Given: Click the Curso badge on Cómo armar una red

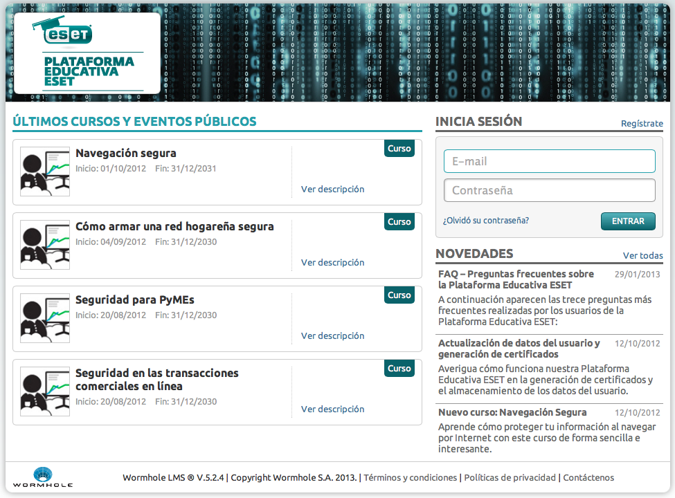Looking at the screenshot, I should [x=399, y=222].
